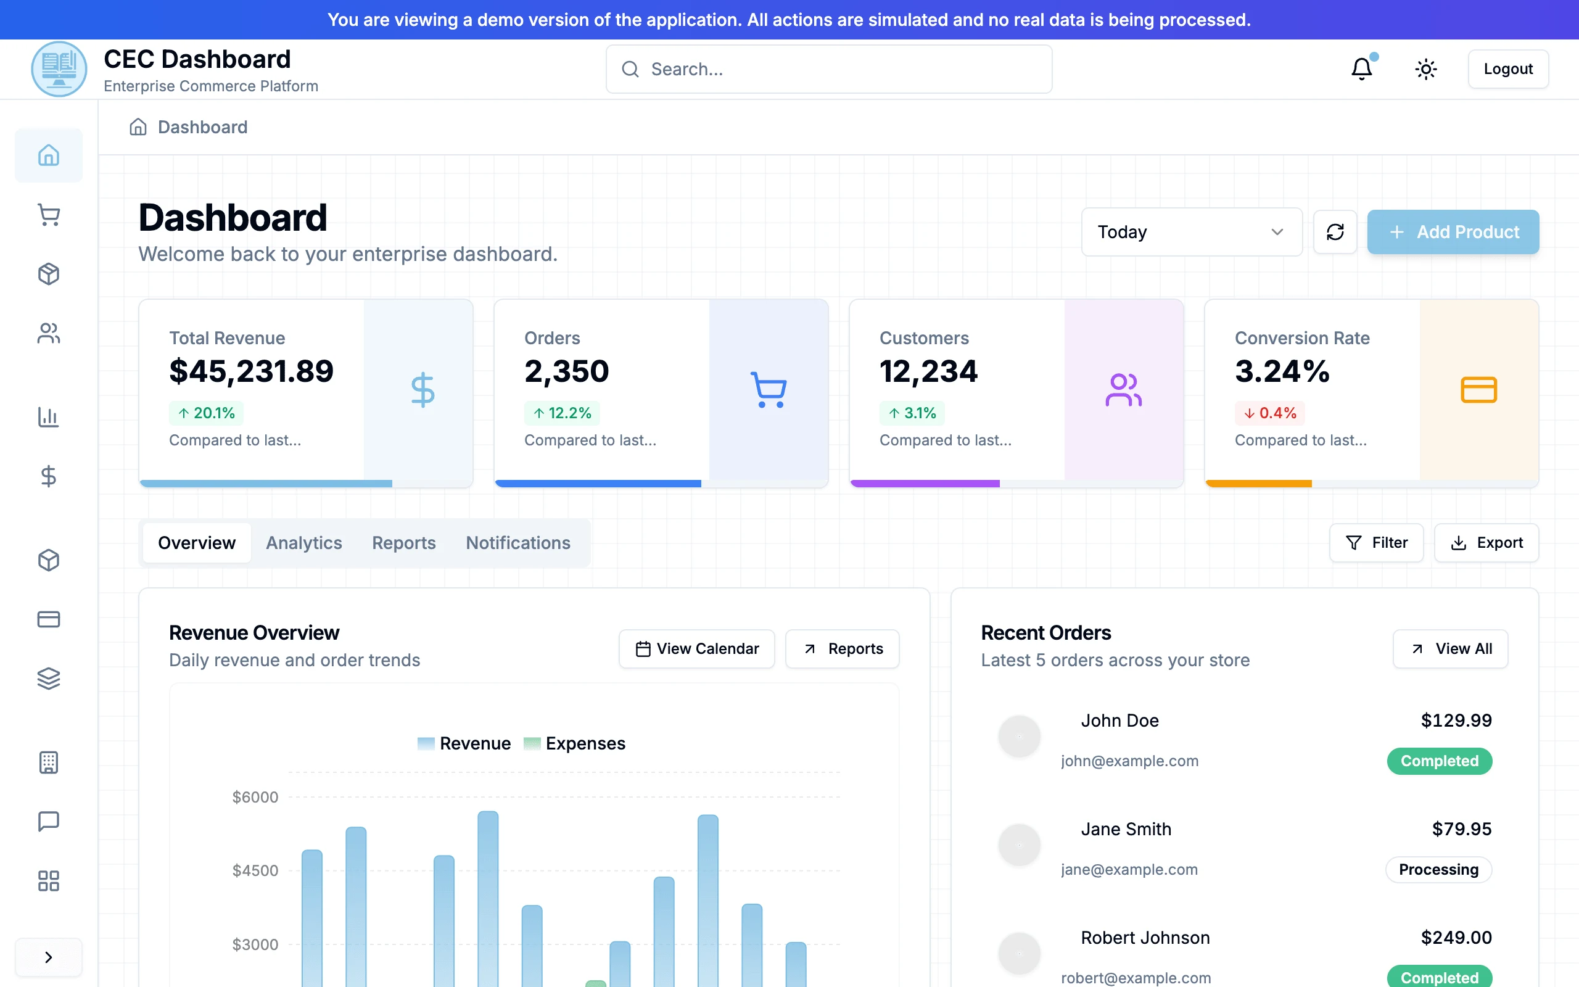Switch to the Overview tab

click(x=196, y=542)
